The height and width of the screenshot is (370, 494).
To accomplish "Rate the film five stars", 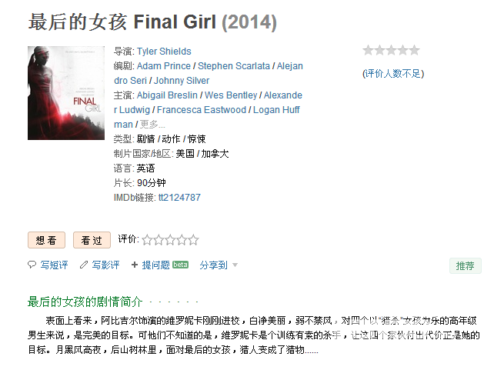I will point(193,240).
